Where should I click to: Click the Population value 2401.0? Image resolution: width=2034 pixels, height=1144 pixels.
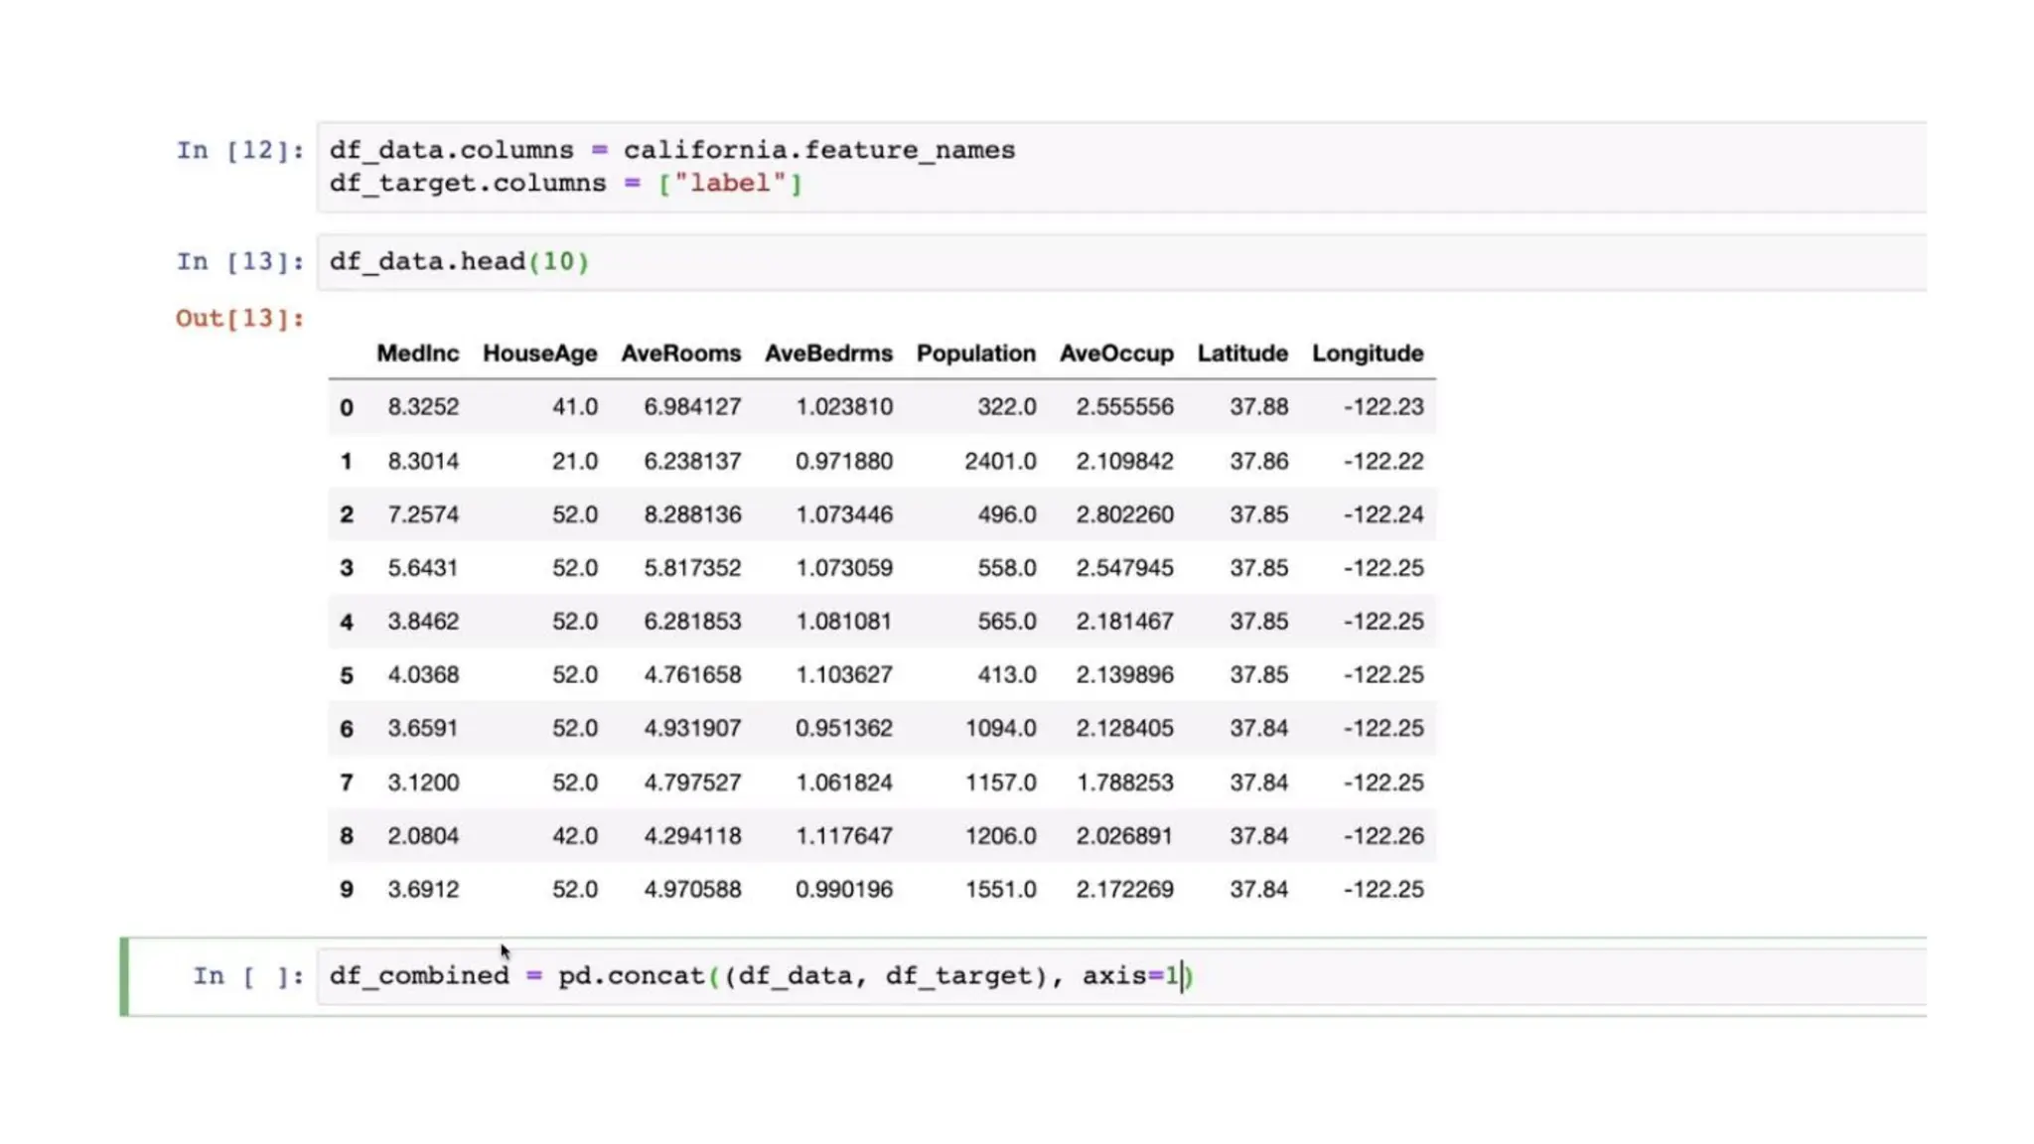click(999, 462)
